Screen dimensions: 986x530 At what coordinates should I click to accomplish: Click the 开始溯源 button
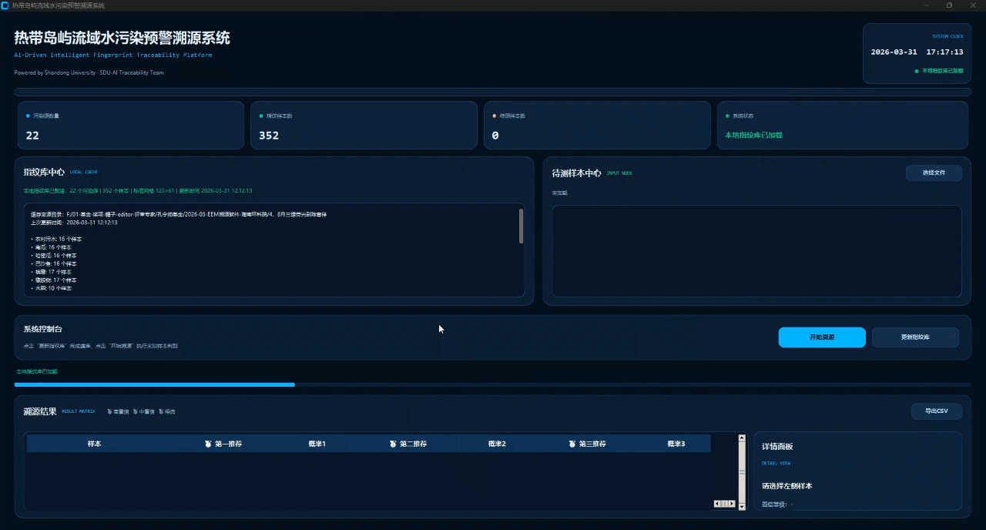tap(822, 337)
